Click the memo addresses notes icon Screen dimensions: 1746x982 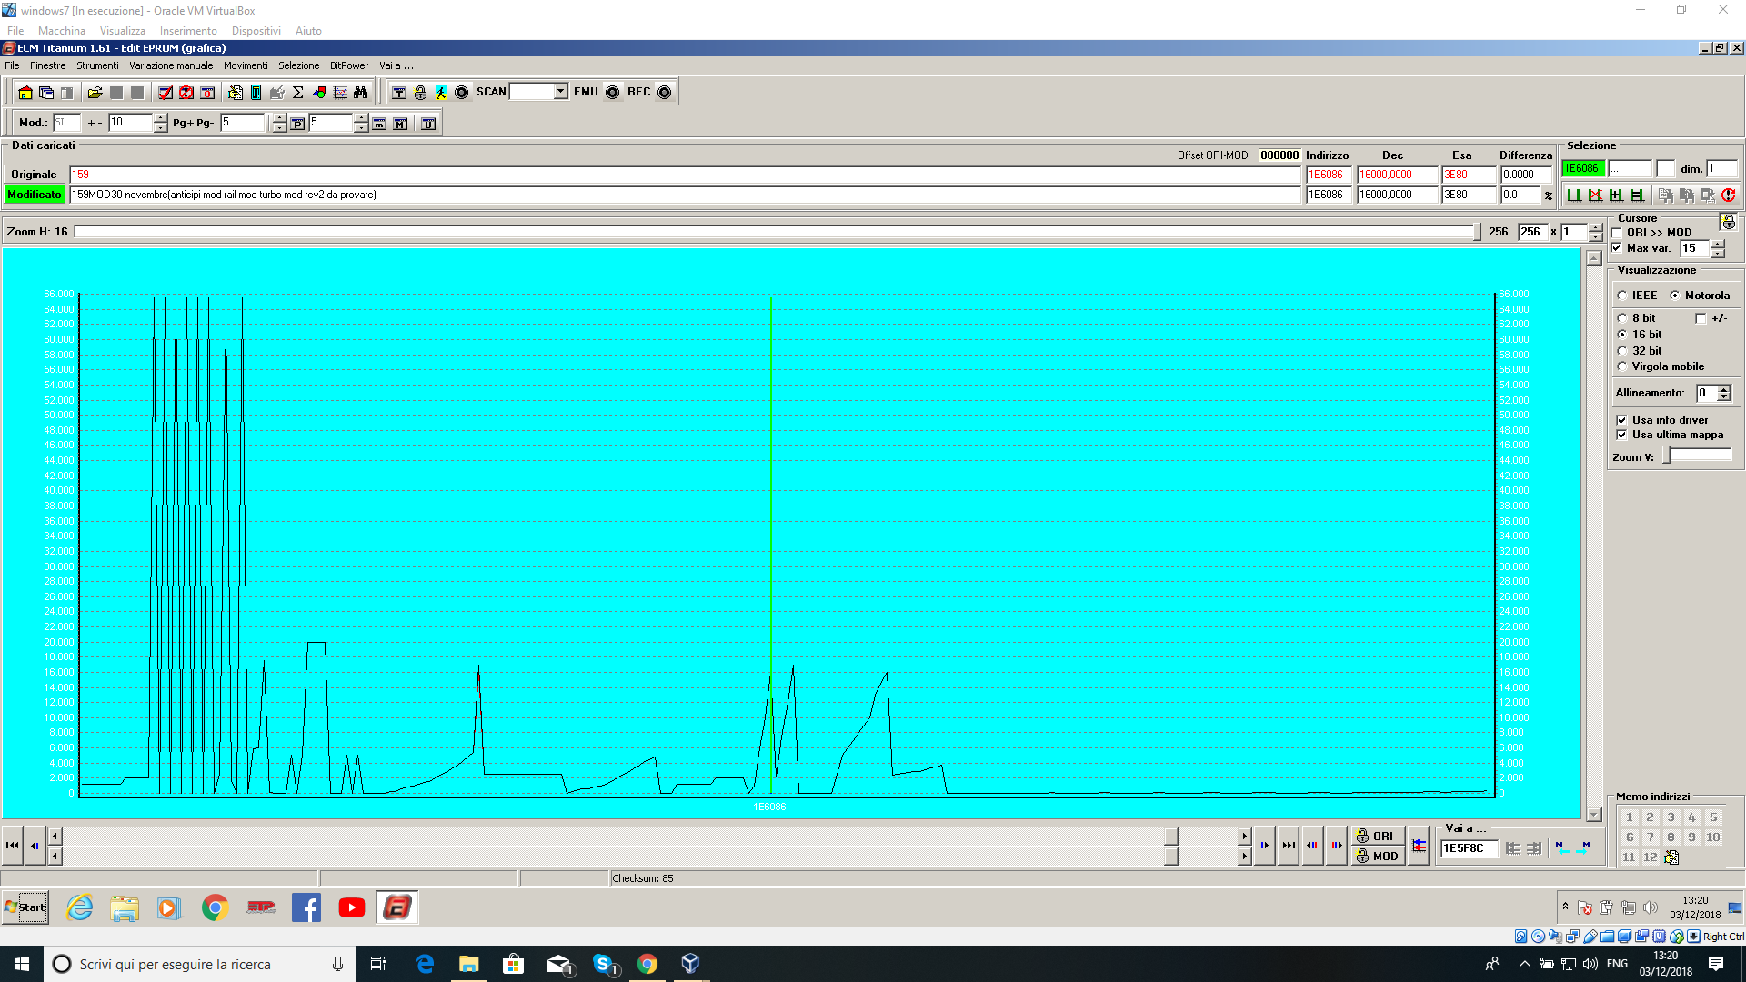point(1671,857)
